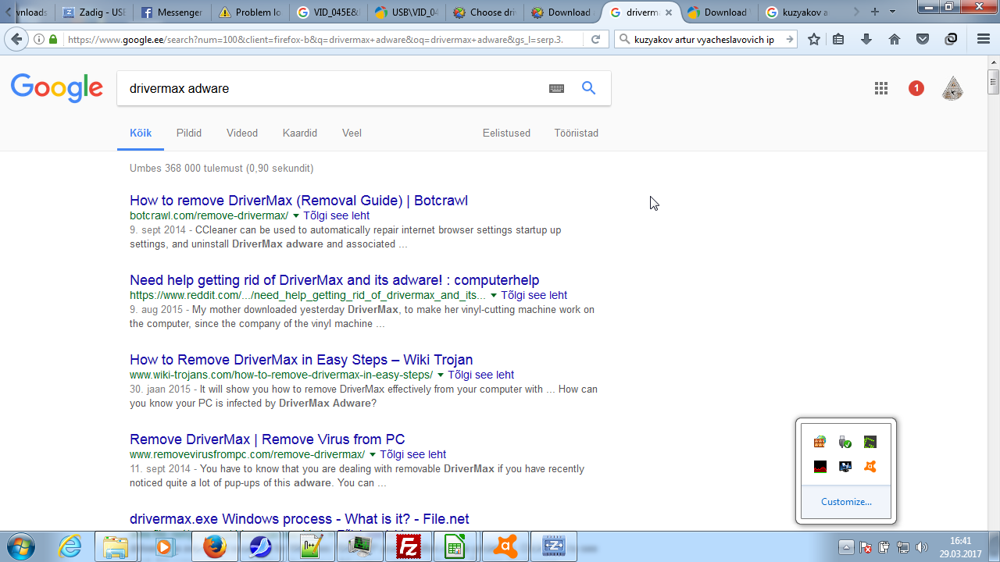Open How to remove DriverMax Botcrawl result
Image resolution: width=1000 pixels, height=562 pixels.
298,201
